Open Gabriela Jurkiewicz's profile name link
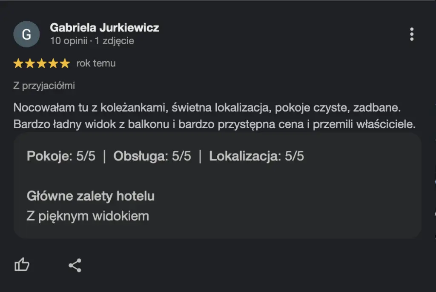This screenshot has height=292, width=436. tap(104, 28)
